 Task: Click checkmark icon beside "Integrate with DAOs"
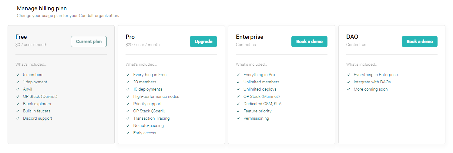349,82
